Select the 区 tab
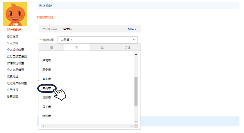244x133 pixels. pyautogui.click(x=102, y=47)
